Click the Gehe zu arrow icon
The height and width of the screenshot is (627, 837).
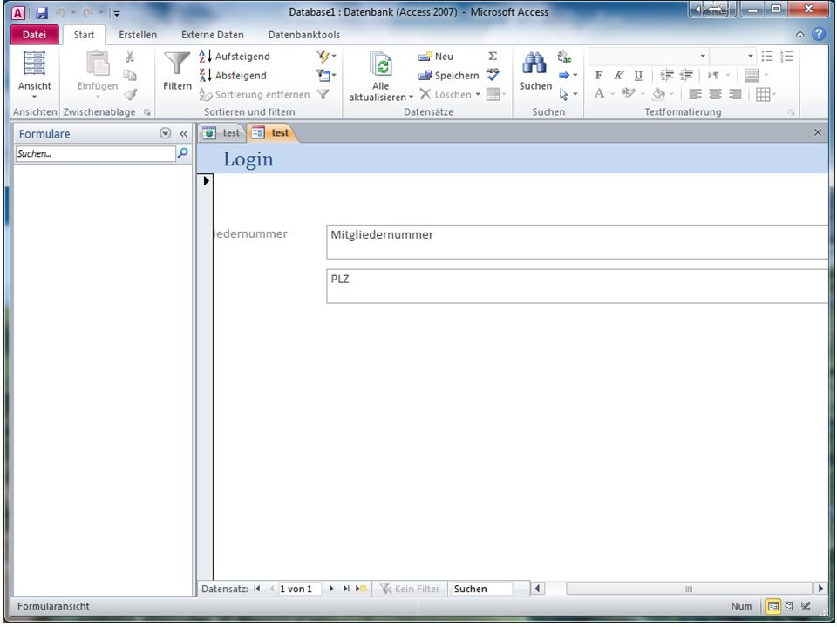(564, 75)
